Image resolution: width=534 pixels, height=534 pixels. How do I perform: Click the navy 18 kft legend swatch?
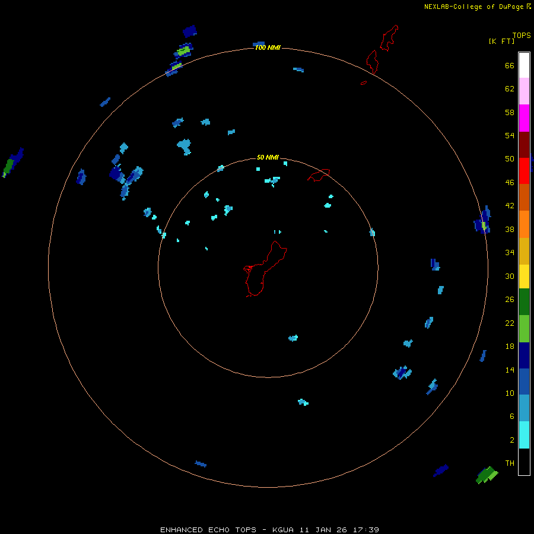(x=524, y=355)
